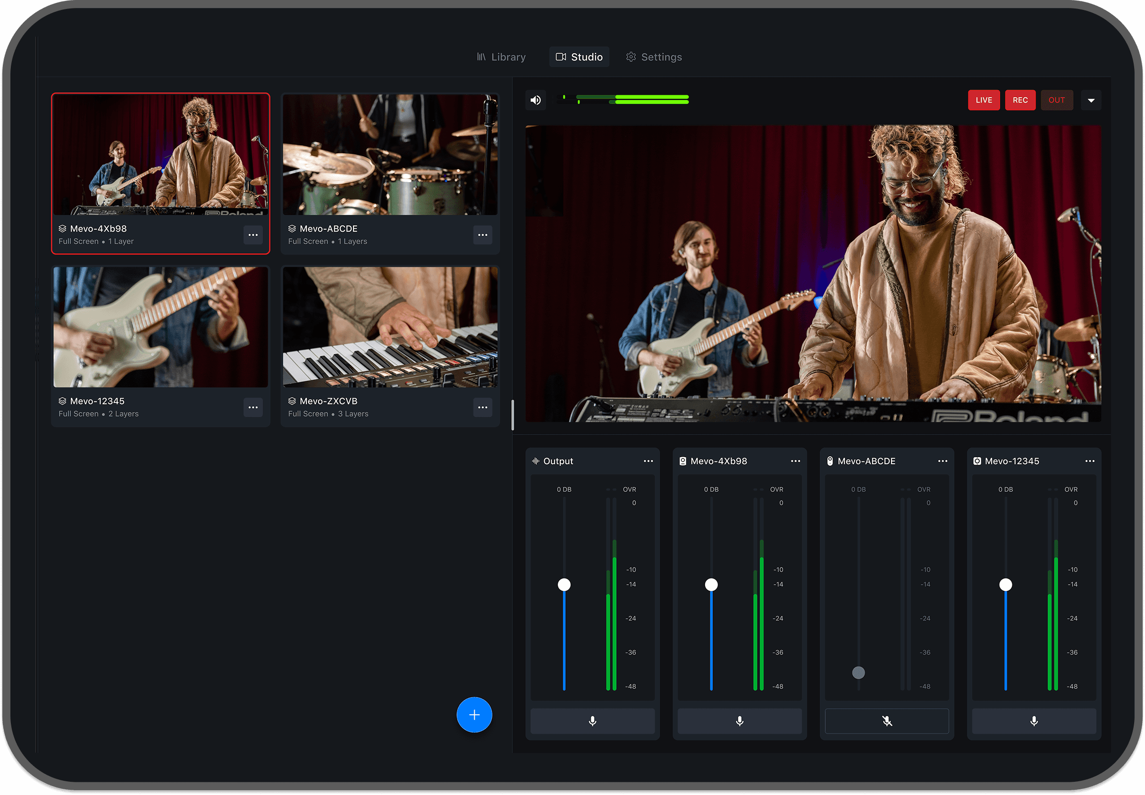Select the Mevo-12345 camera thumbnail
The height and width of the screenshot is (795, 1145).
[160, 327]
